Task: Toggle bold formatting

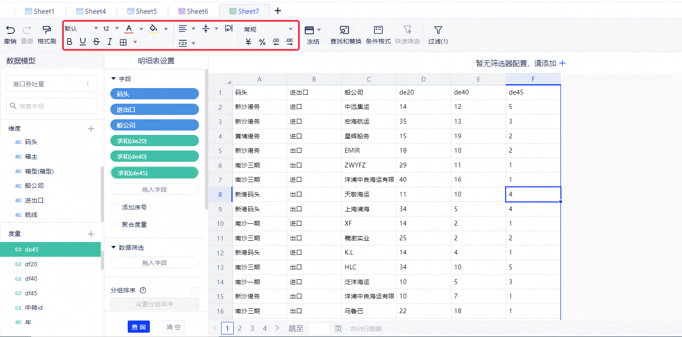Action: [70, 42]
